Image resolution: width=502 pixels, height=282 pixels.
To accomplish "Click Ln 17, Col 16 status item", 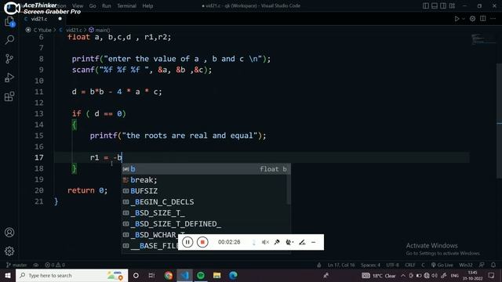I will click(x=341, y=265).
